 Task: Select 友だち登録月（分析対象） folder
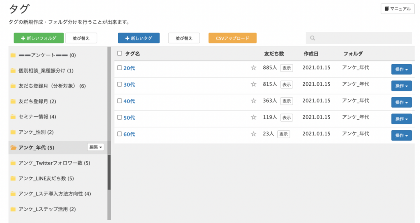pos(52,86)
